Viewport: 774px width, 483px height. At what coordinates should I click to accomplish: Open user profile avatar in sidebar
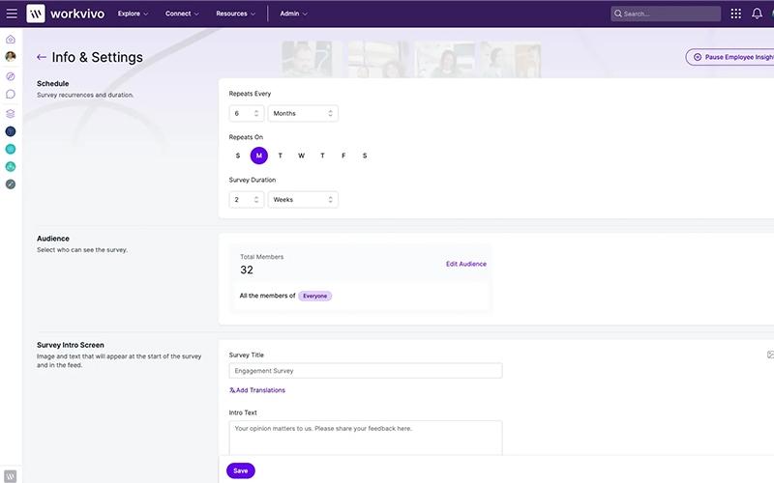(11, 56)
